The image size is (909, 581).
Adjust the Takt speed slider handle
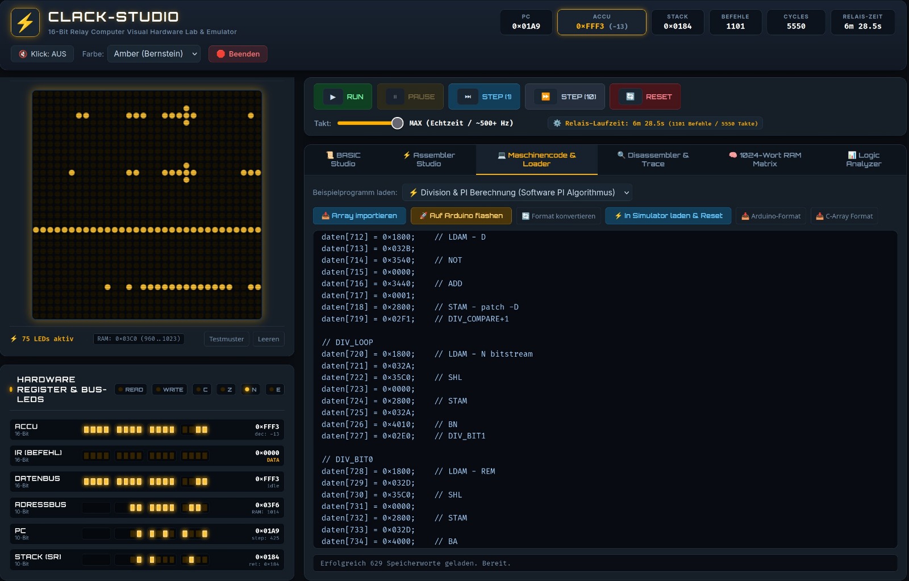tap(398, 123)
